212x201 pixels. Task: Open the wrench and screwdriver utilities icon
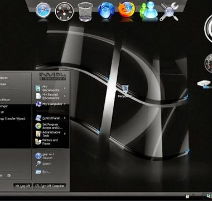(x=169, y=12)
